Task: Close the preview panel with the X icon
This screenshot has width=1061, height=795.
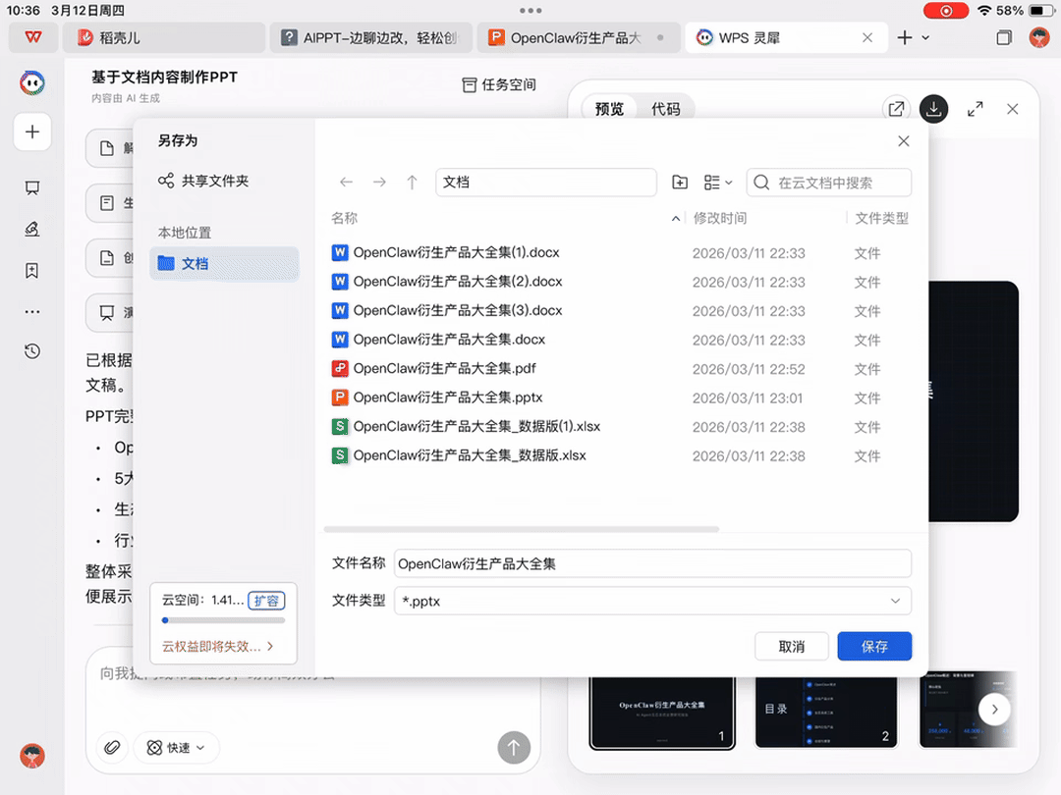Action: point(1012,109)
